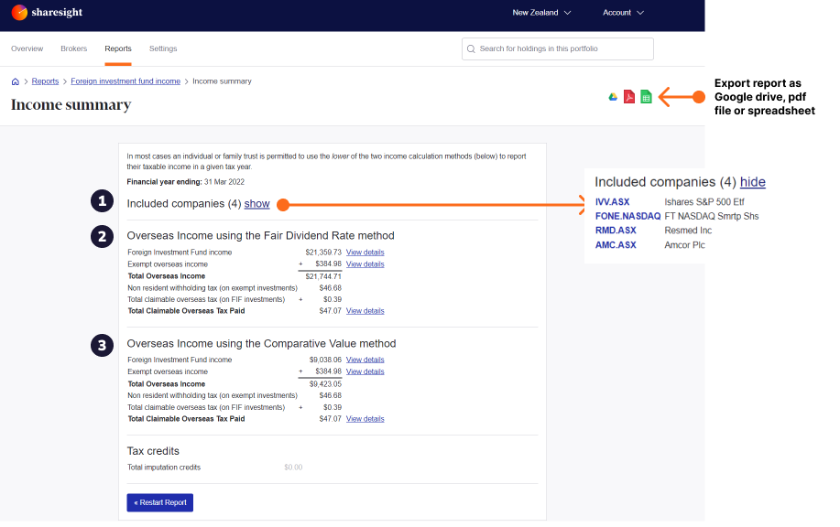Screen dimensions: 840x527
Task: Go to the Settings tab
Action: (x=162, y=48)
